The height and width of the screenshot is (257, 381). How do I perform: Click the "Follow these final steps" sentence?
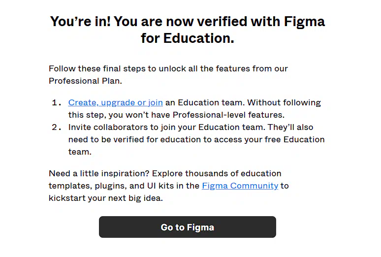tap(168, 69)
